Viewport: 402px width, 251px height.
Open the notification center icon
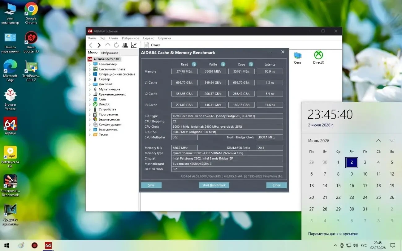[393, 245]
